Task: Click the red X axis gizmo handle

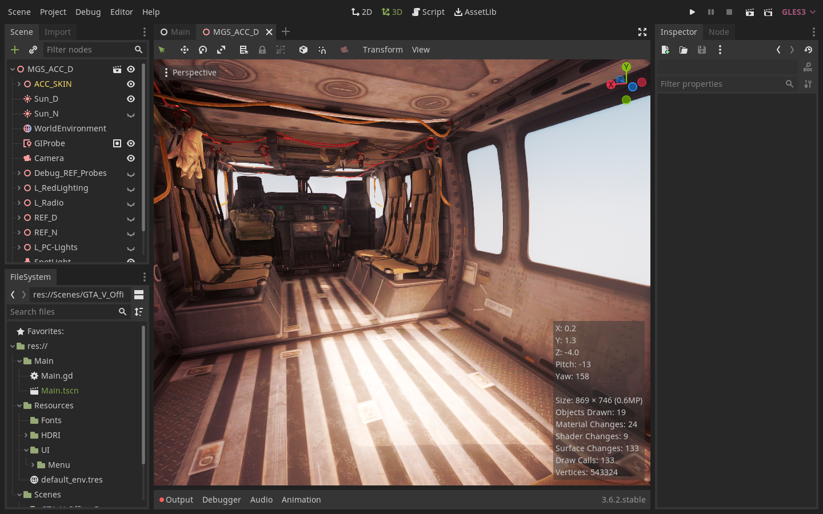Action: point(611,85)
